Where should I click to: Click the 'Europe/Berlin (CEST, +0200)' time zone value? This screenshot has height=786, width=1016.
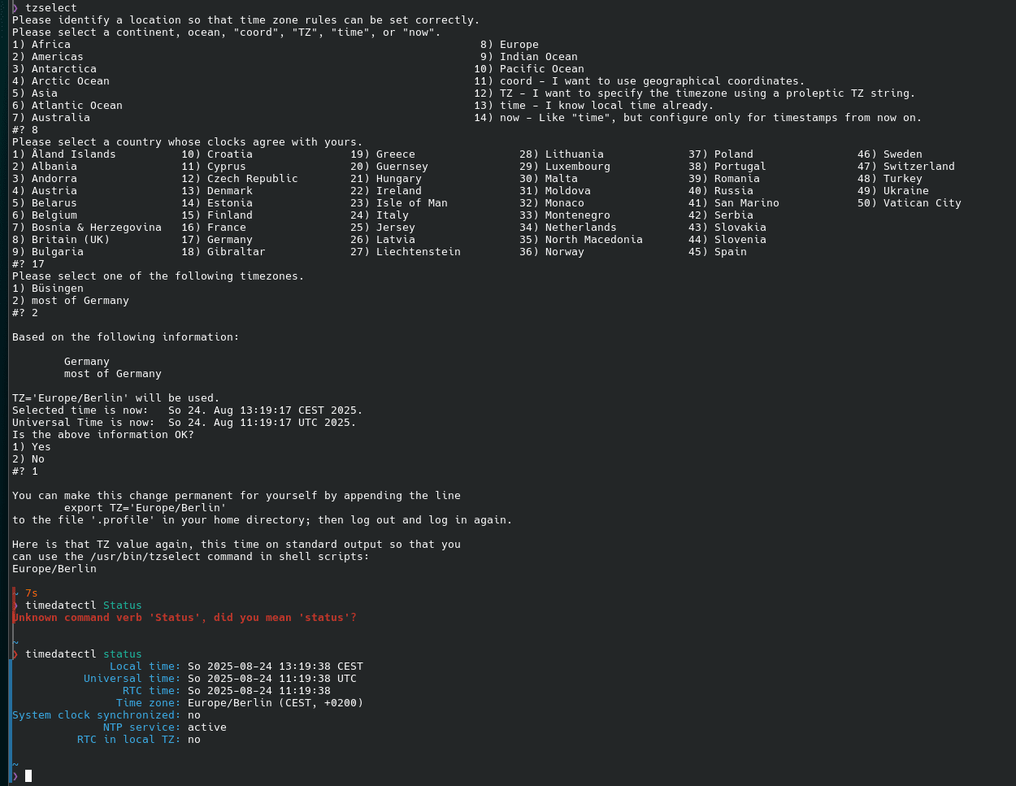point(276,703)
